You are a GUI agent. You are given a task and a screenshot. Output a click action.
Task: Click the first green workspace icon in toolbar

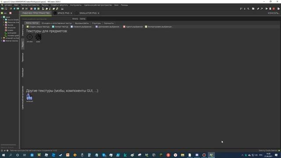[x=2, y=9]
